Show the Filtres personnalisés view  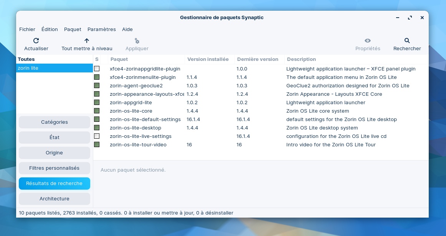tap(55, 168)
